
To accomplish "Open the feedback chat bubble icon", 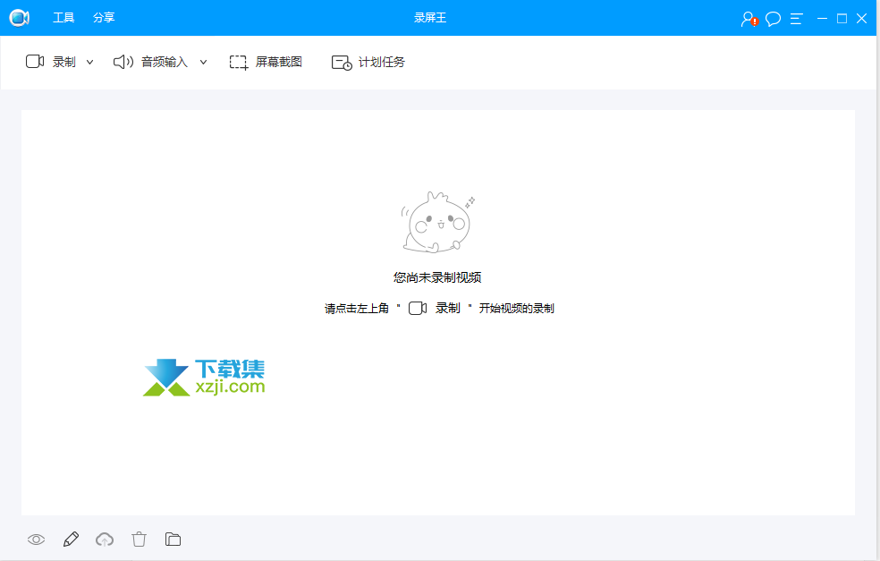I will (774, 19).
